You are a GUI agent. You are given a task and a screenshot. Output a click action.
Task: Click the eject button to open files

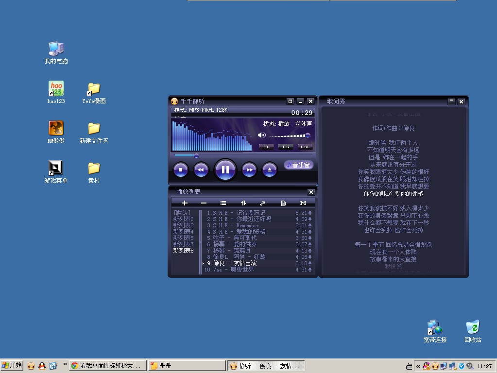[270, 170]
